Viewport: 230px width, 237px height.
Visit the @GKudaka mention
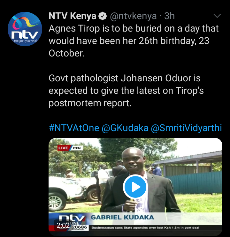(125, 128)
